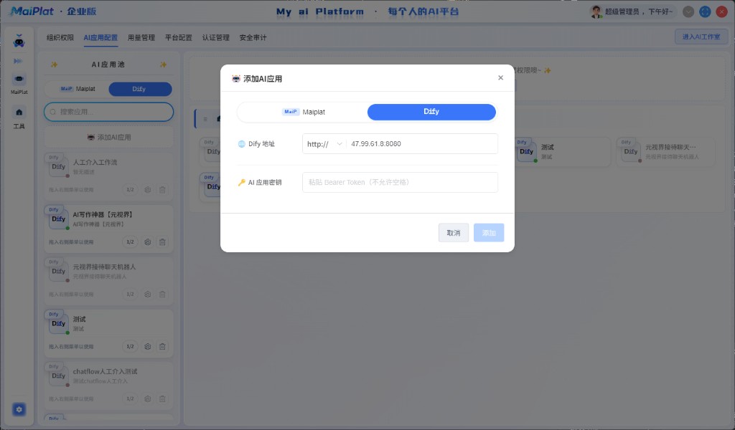This screenshot has height=430, width=735.
Task: Open the http:// protocol dropdown
Action: [x=324, y=143]
